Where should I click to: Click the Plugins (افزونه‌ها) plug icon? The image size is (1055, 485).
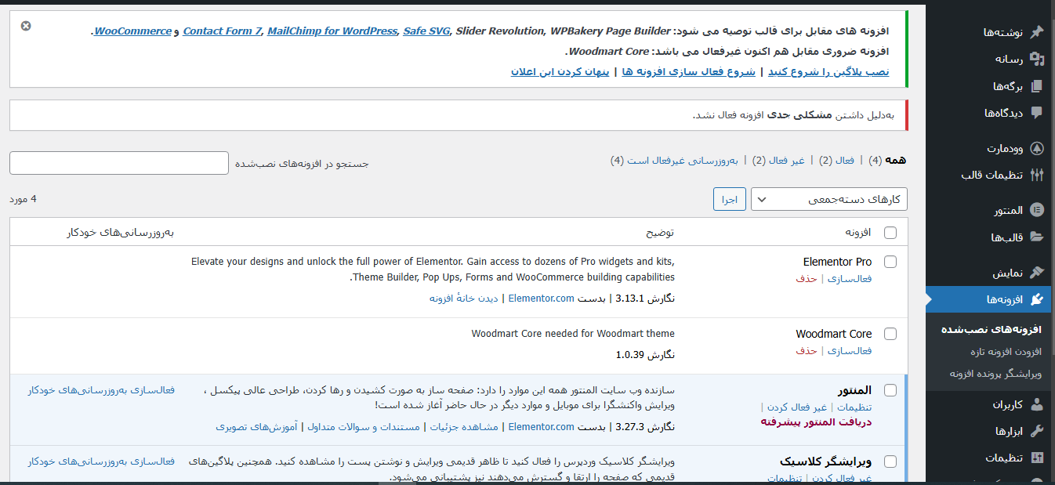tap(1036, 299)
